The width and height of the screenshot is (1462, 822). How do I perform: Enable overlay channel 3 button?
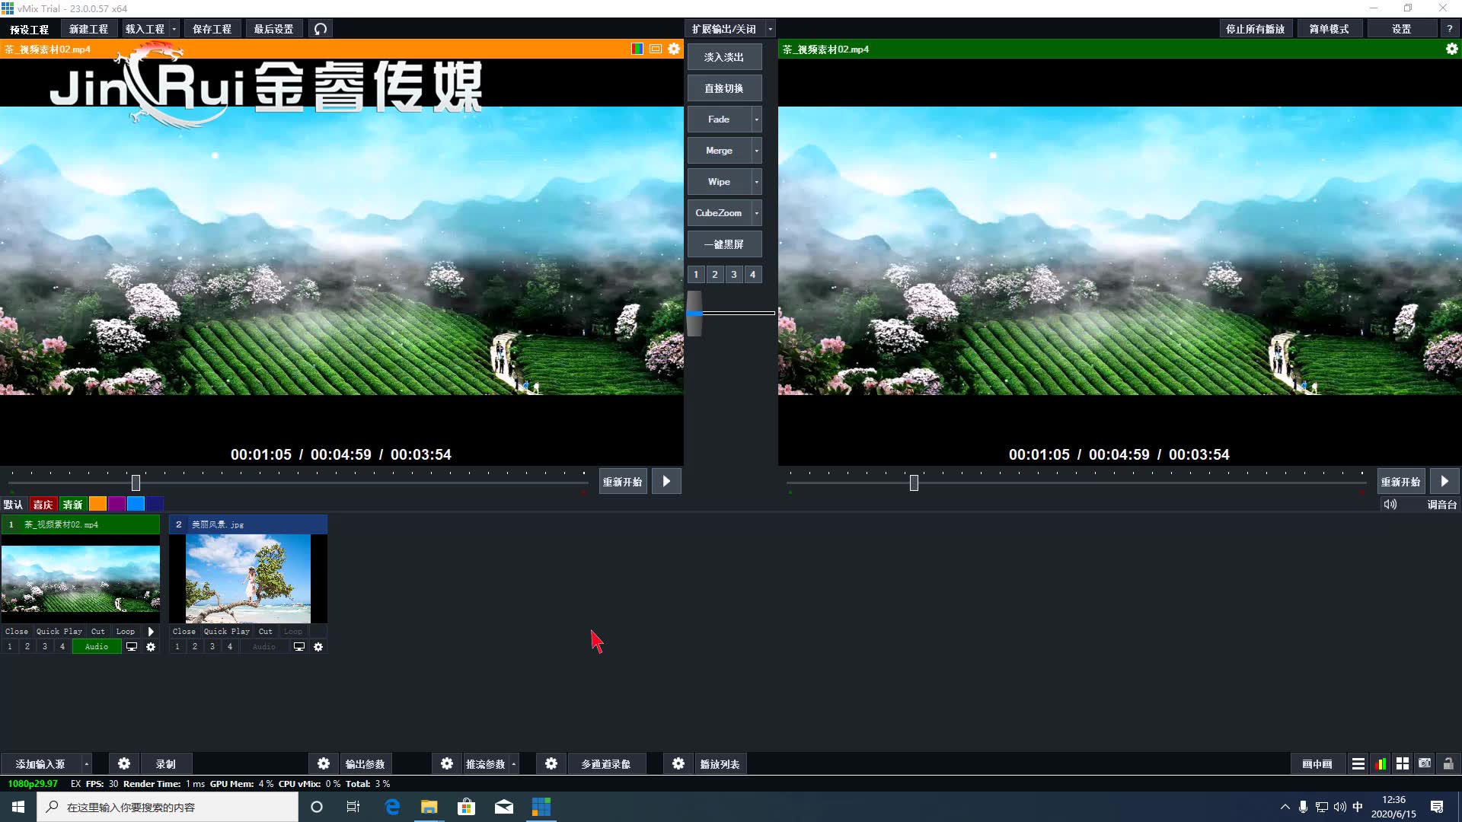pyautogui.click(x=733, y=275)
